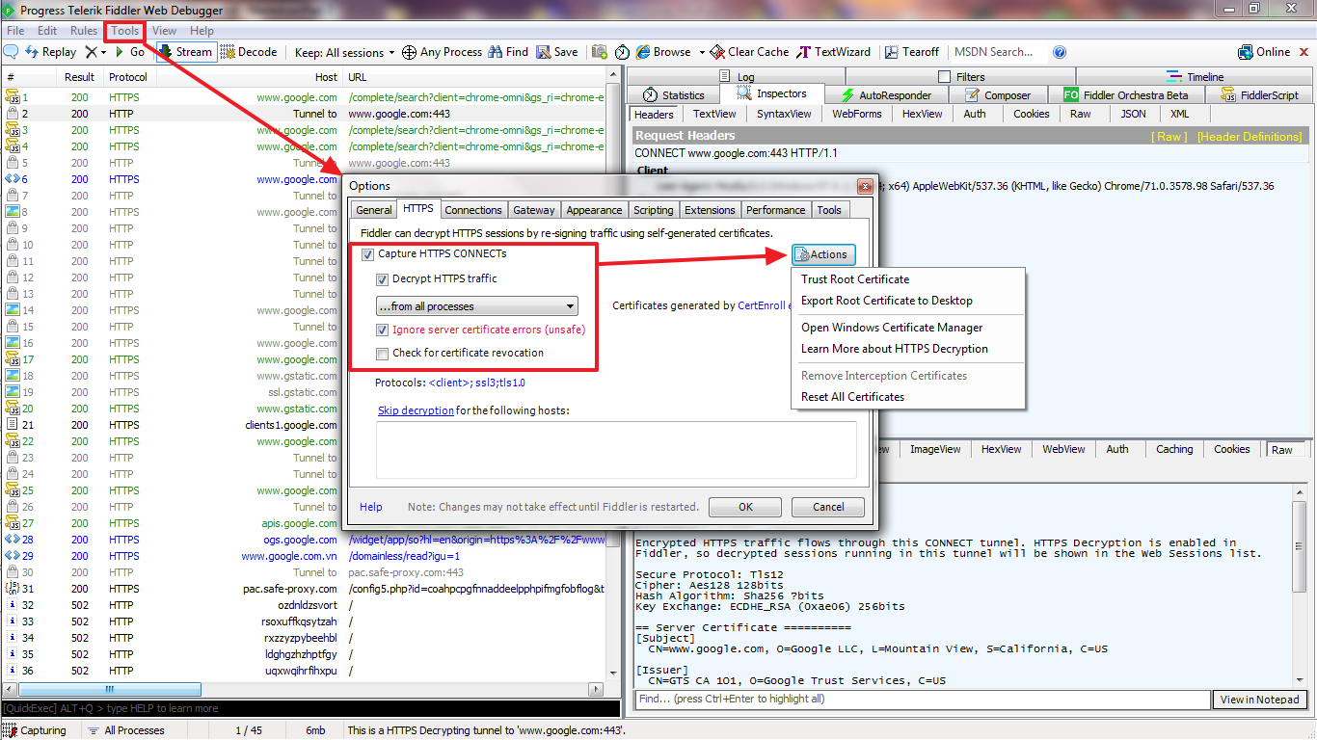Click Save in the toolbar
Viewport: 1317px width, 740px height.
coord(557,52)
